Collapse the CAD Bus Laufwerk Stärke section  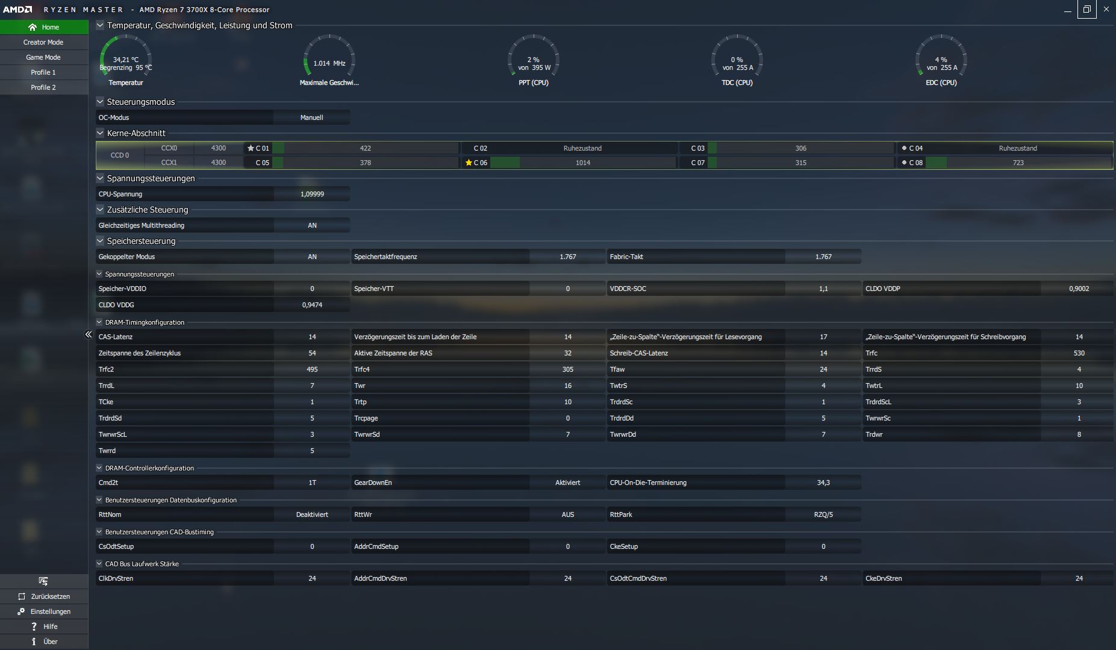99,564
